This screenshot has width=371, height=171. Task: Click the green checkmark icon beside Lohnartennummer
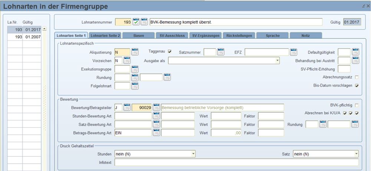coord(136,22)
